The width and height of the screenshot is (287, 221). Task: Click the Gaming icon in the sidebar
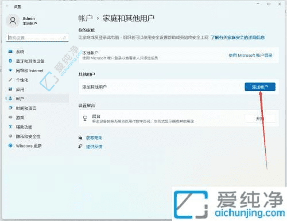point(10,117)
